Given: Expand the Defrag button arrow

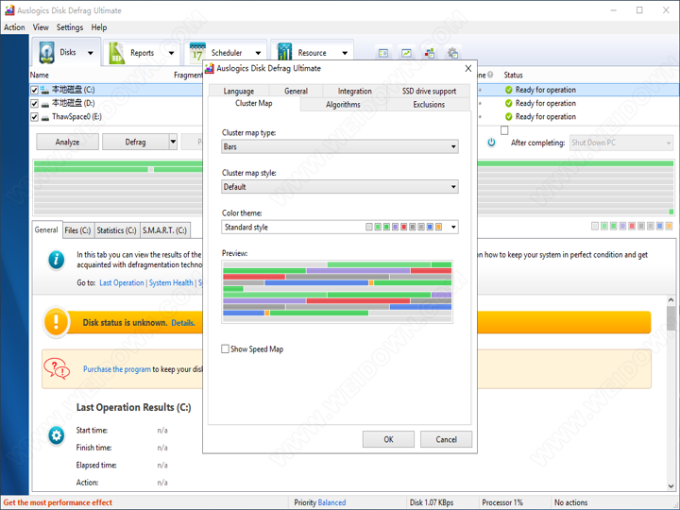Looking at the screenshot, I should coord(173,142).
